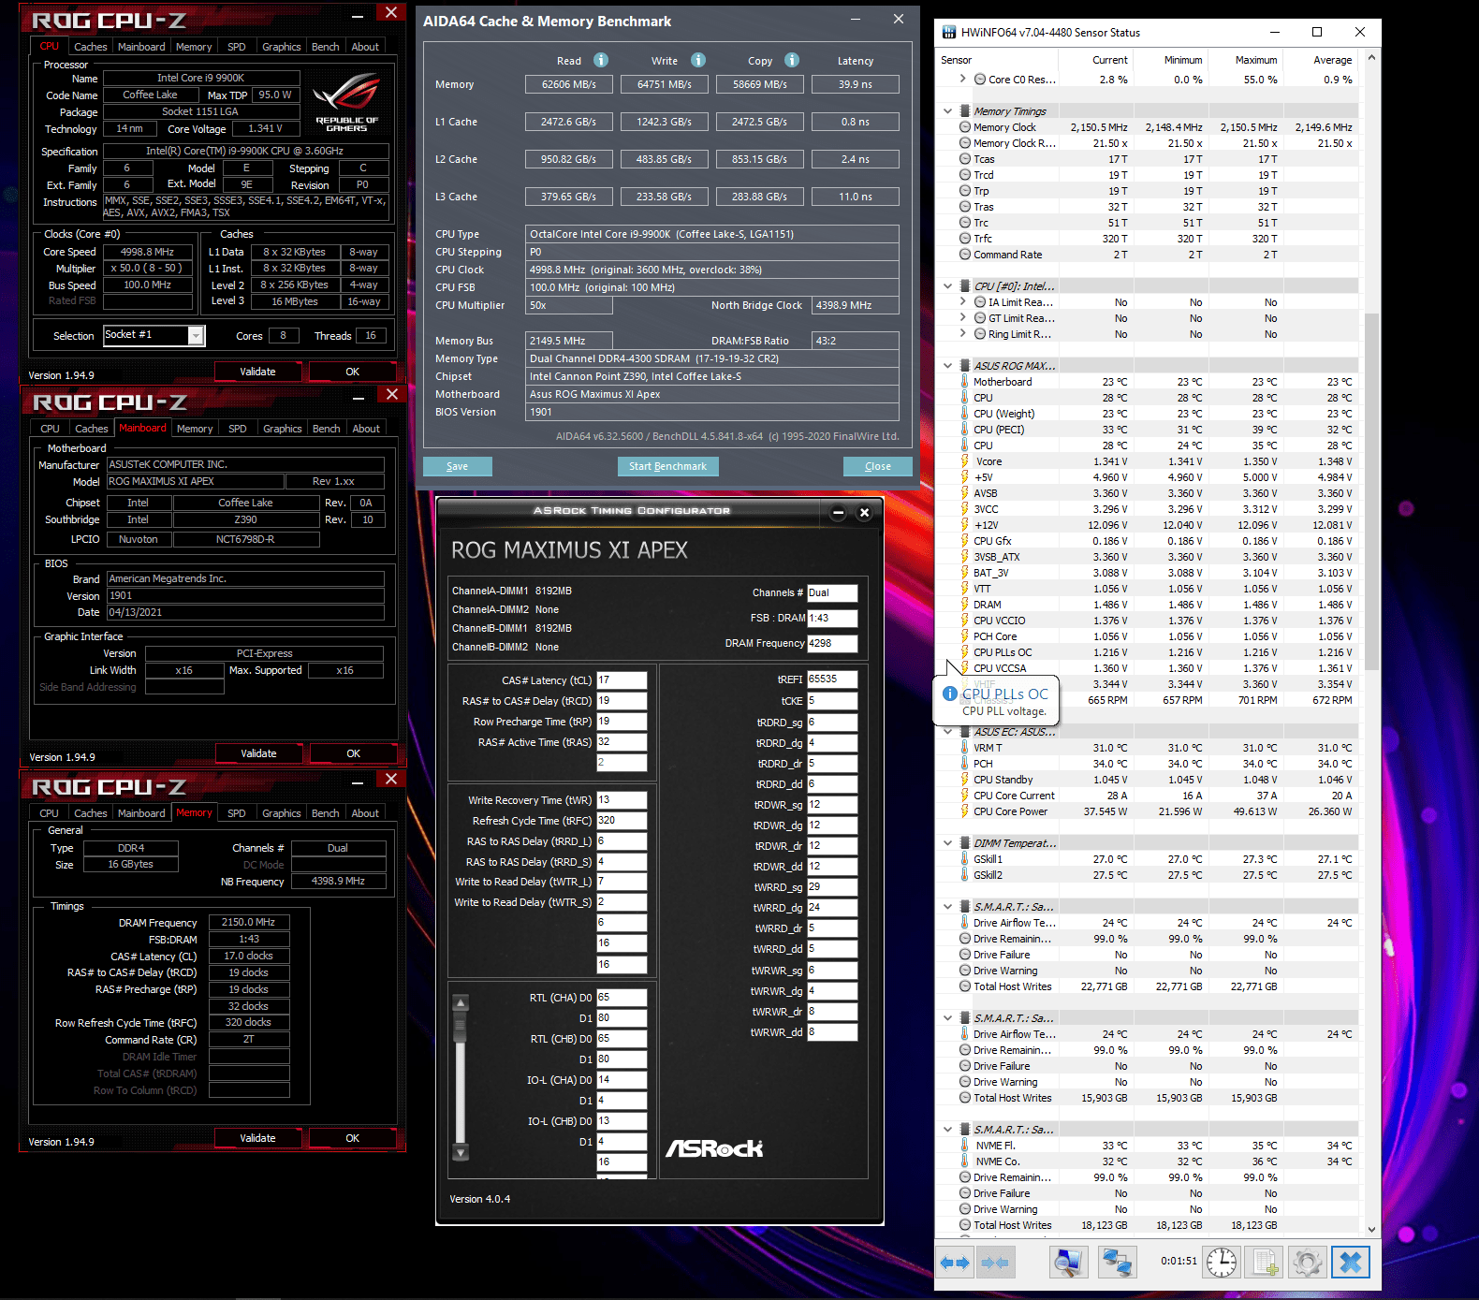Click HWiNFO collapse columns inward arrows icon
The height and width of the screenshot is (1300, 1479).
pos(996,1263)
